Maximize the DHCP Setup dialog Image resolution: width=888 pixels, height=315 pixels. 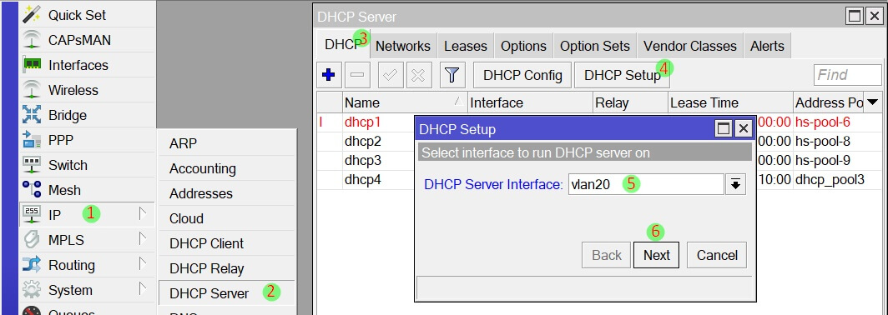point(724,129)
